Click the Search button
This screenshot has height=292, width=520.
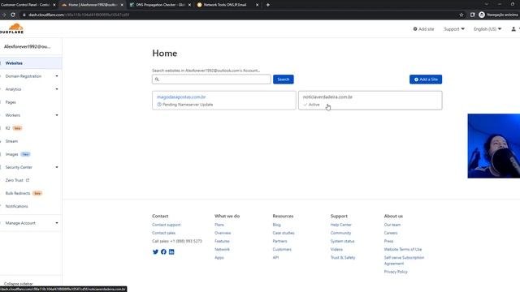[x=284, y=79]
